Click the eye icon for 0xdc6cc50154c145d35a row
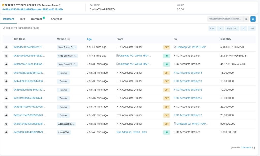260x156 pixels. [6, 64]
